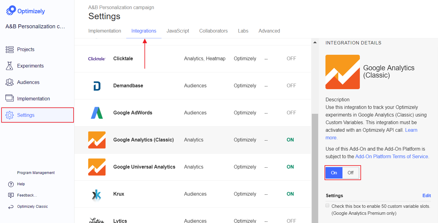Open the Learn more link
This screenshot has width=438, height=223.
point(411,130)
